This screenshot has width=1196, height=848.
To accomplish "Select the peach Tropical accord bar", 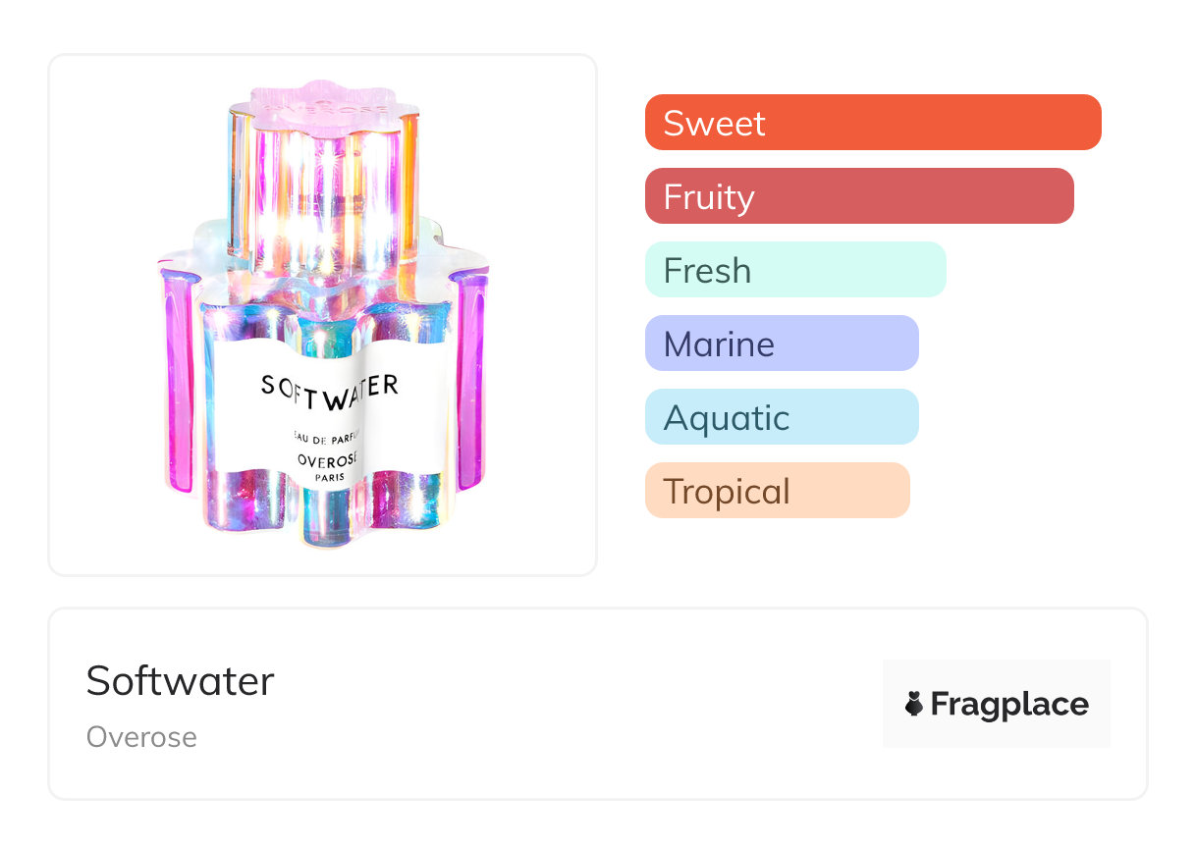I will pos(778,491).
